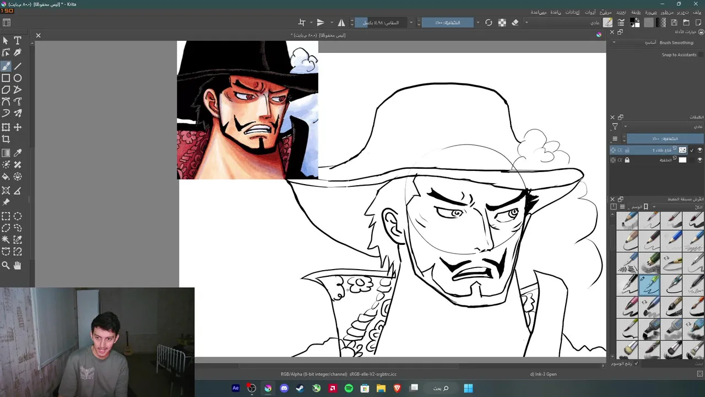
Task: Select the highlighted blue brush preset thumbnail
Action: tap(649, 286)
